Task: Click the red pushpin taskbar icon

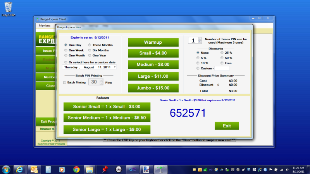Action: pyautogui.click(x=104, y=169)
